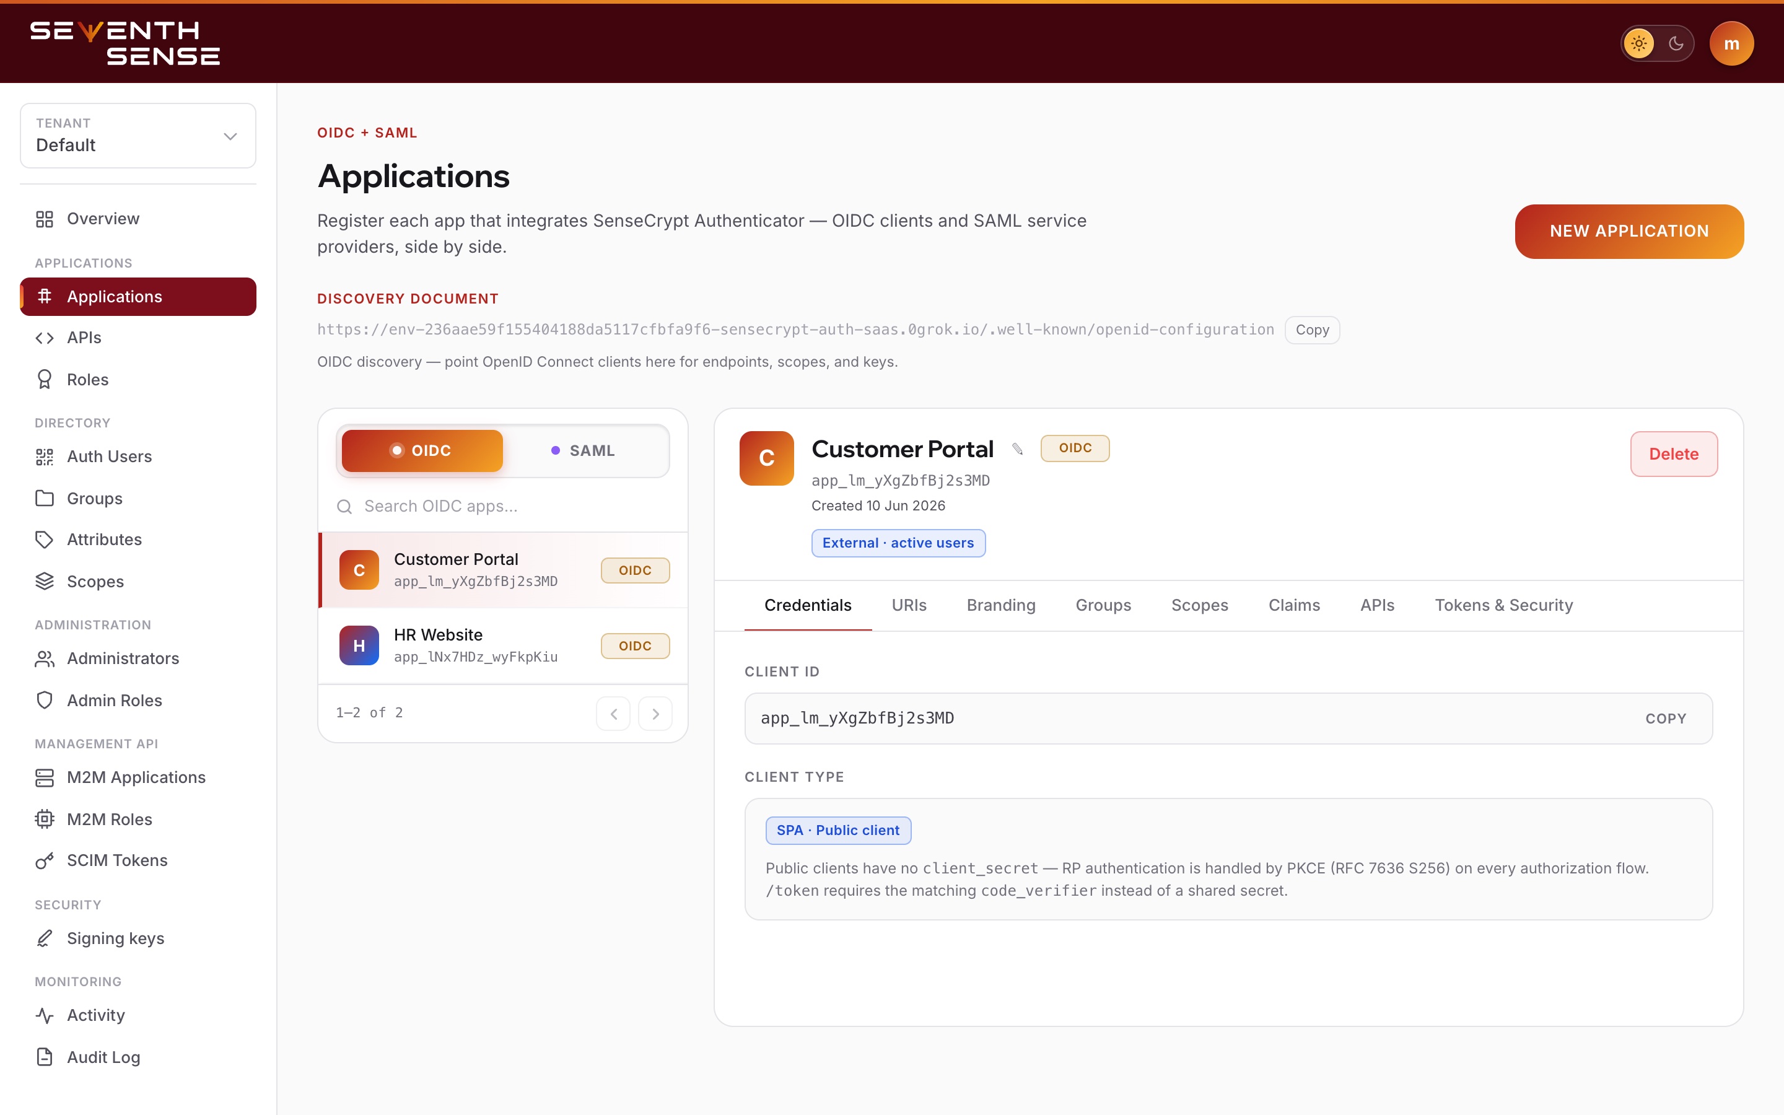Image resolution: width=1784 pixels, height=1115 pixels.
Task: Open the Branding tab
Action: (1001, 605)
